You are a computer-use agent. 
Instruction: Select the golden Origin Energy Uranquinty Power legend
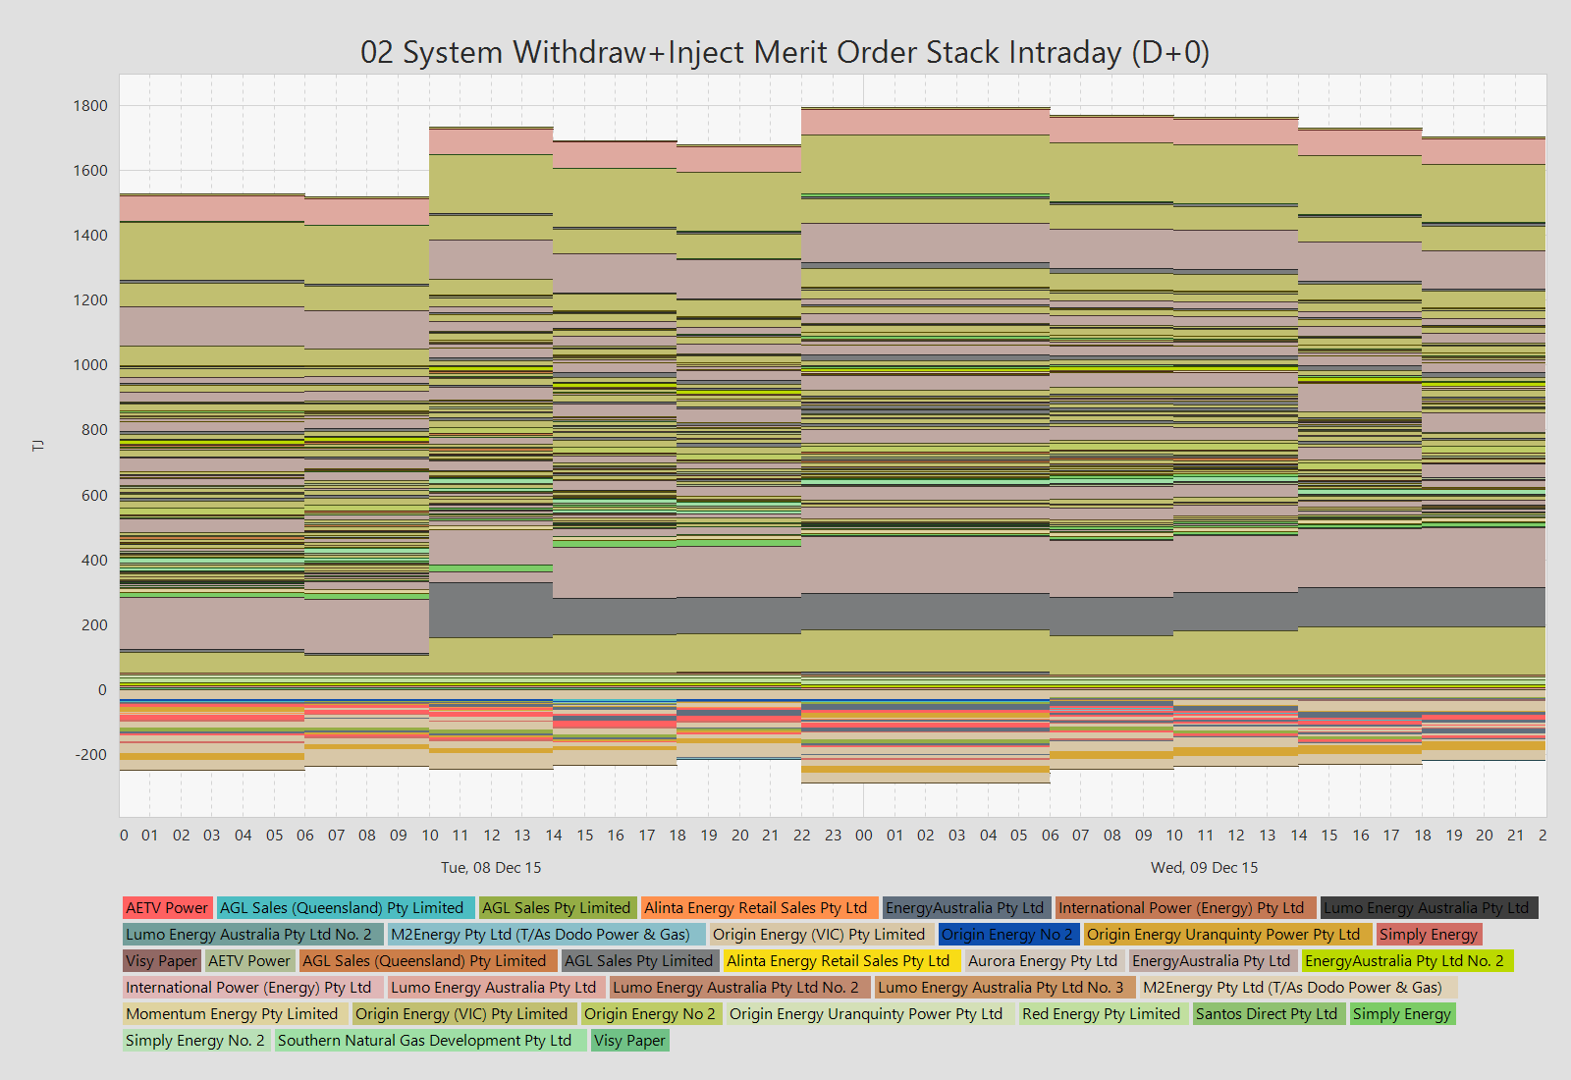(1223, 935)
